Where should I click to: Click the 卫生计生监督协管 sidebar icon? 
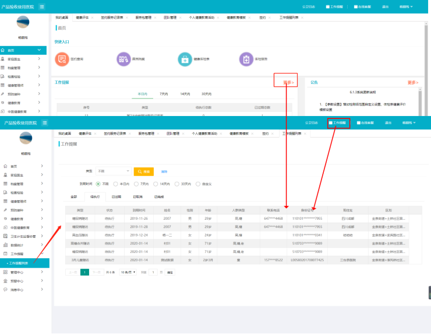(5, 237)
